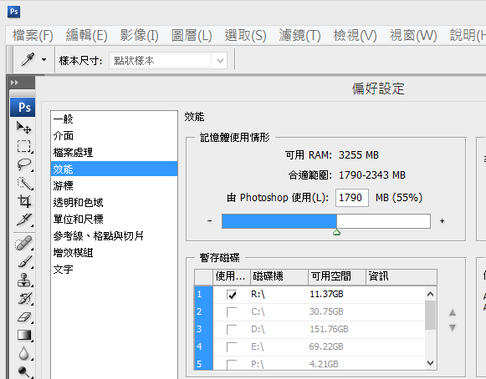
Task: Select the Crop tool
Action: 24,201
